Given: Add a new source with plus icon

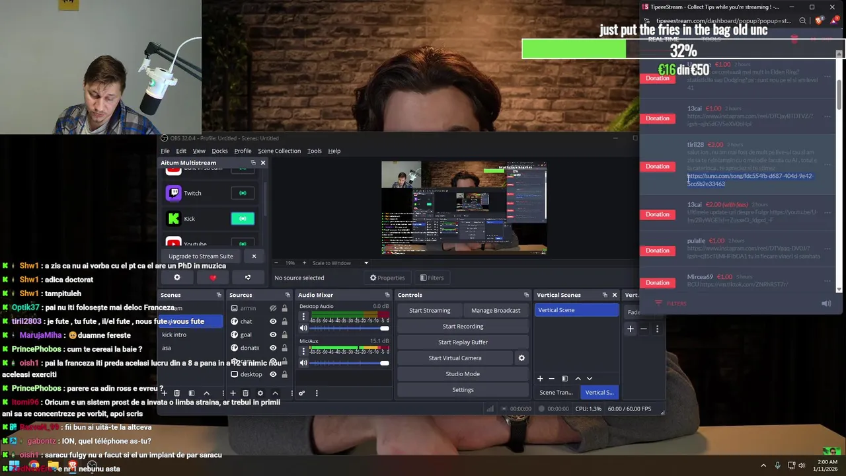Looking at the screenshot, I should tap(233, 393).
